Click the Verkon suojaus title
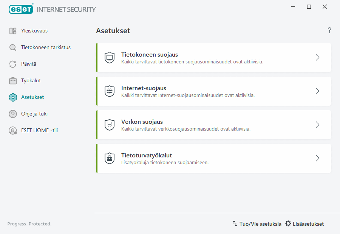The image size is (340, 234). 142,122
